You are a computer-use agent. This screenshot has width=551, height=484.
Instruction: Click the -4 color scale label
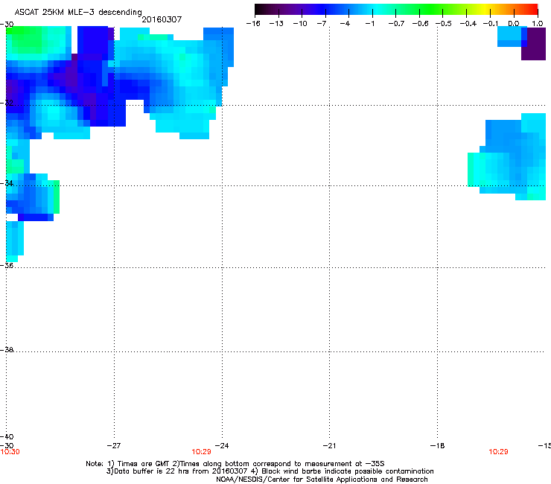(x=345, y=24)
